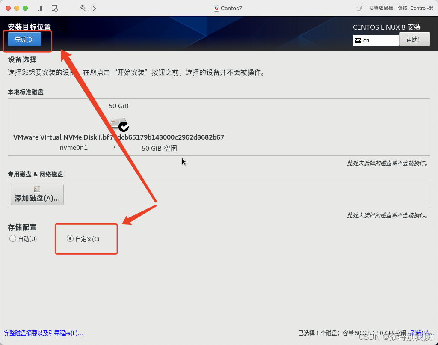
Task: Click the cn keyboard layout indicator
Action: coord(376,41)
